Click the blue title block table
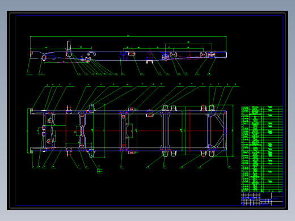295x221 pixels. 262,199
